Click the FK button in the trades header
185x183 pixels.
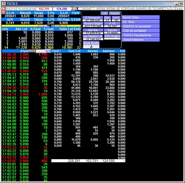coord(48,51)
